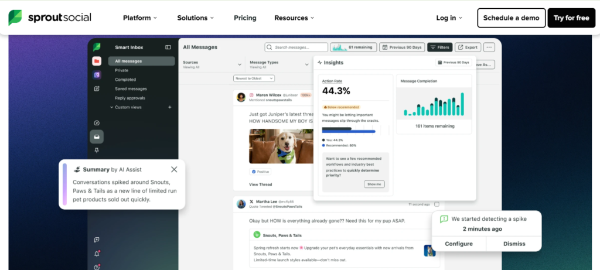
Task: Click the green leaf icon atop app sidebar
Action: 97,47
